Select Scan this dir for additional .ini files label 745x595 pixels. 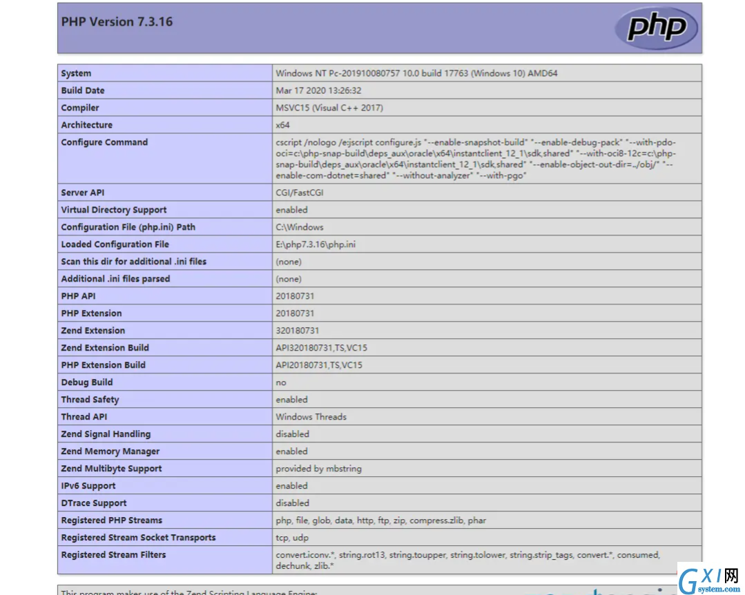tap(133, 261)
